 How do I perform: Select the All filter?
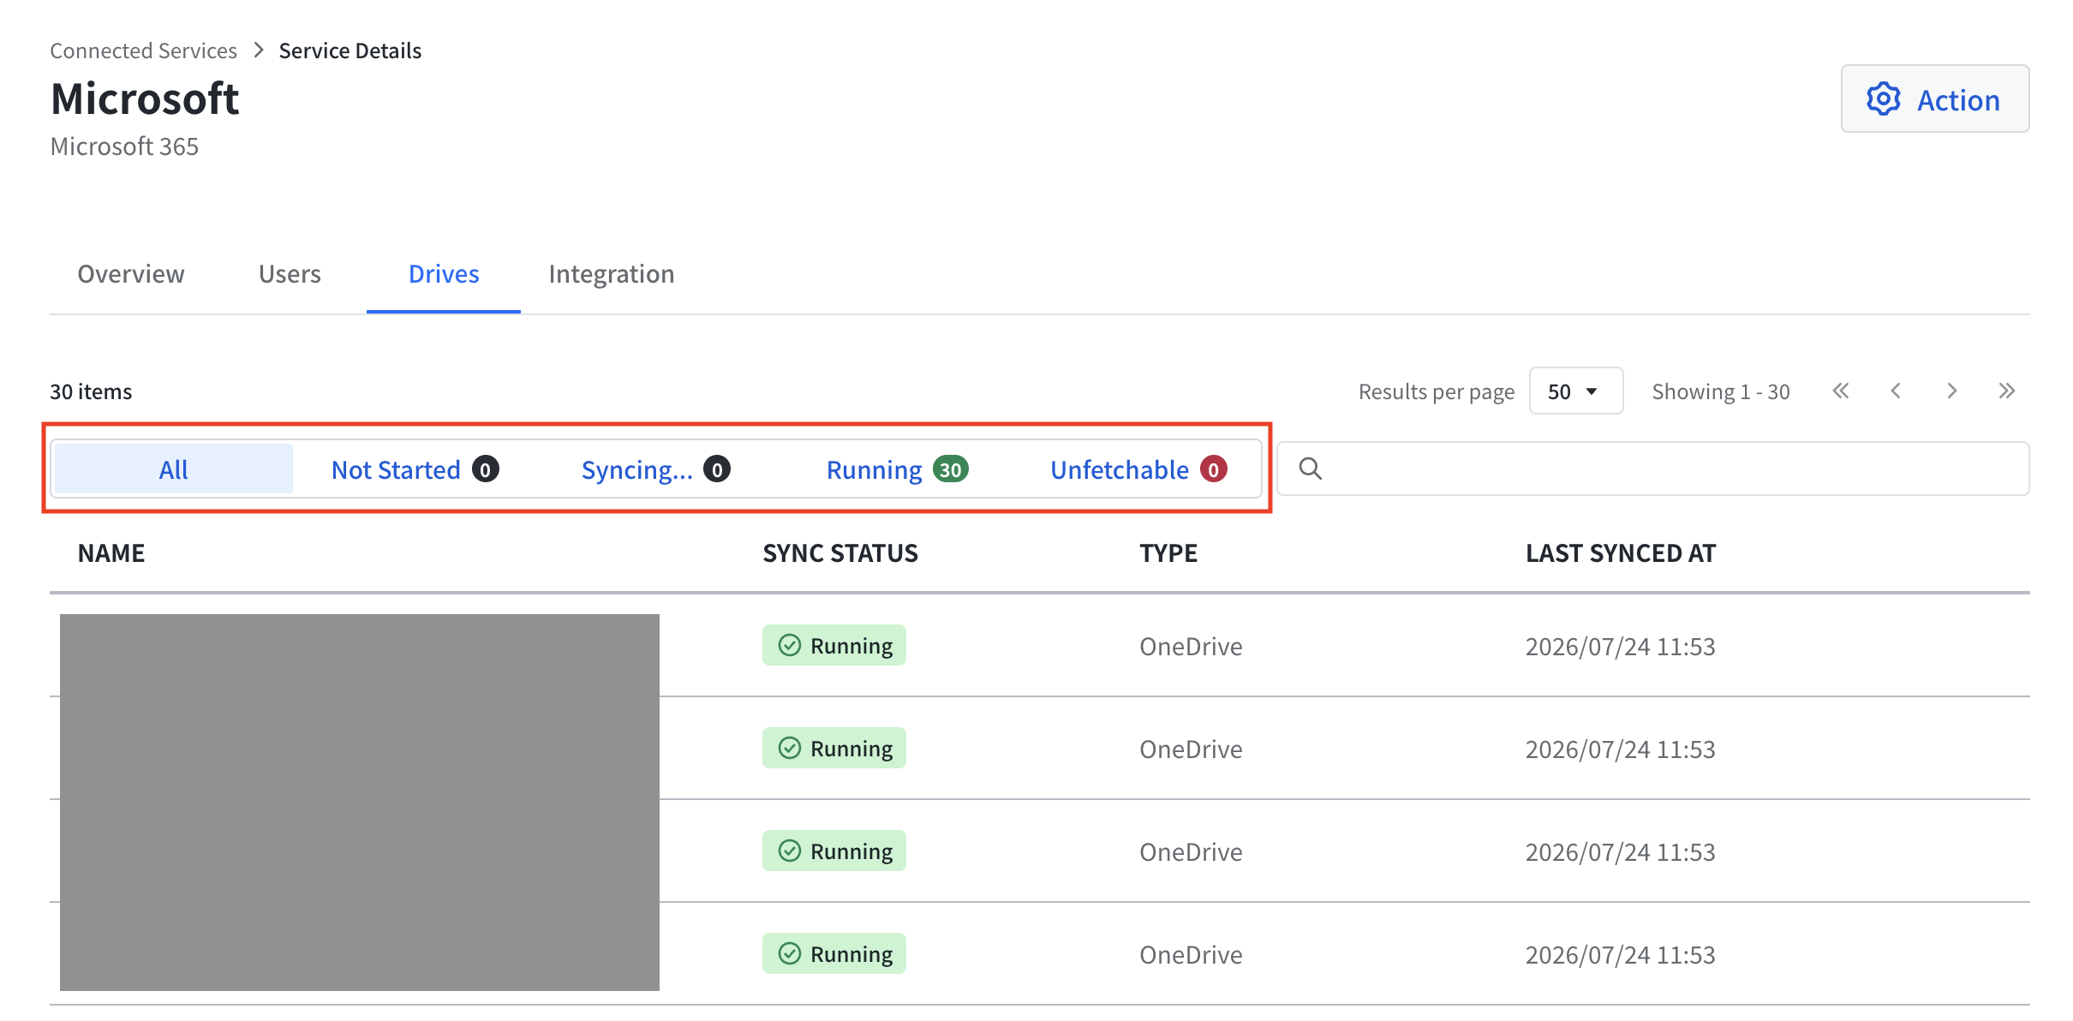pos(173,469)
